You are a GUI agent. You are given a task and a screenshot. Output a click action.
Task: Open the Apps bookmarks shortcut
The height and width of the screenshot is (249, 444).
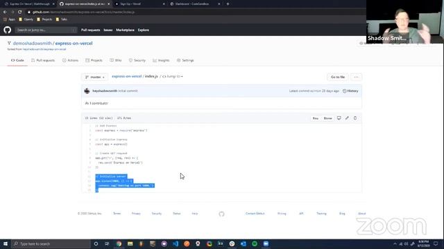pyautogui.click(x=9, y=19)
